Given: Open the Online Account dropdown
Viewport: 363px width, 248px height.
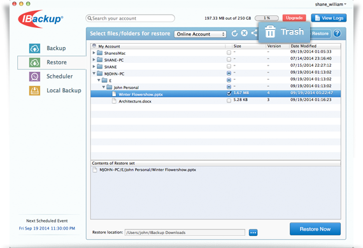Looking at the screenshot, I should click(x=200, y=34).
